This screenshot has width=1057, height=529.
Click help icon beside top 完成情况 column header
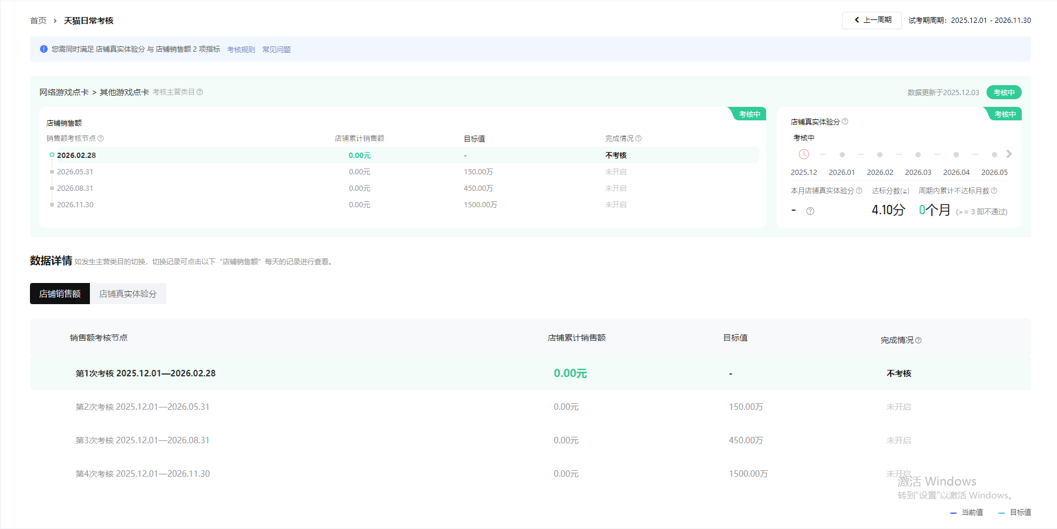pyautogui.click(x=639, y=139)
